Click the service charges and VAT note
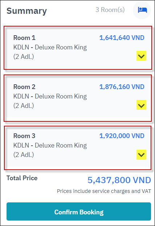The image size is (155, 226). 104,191
